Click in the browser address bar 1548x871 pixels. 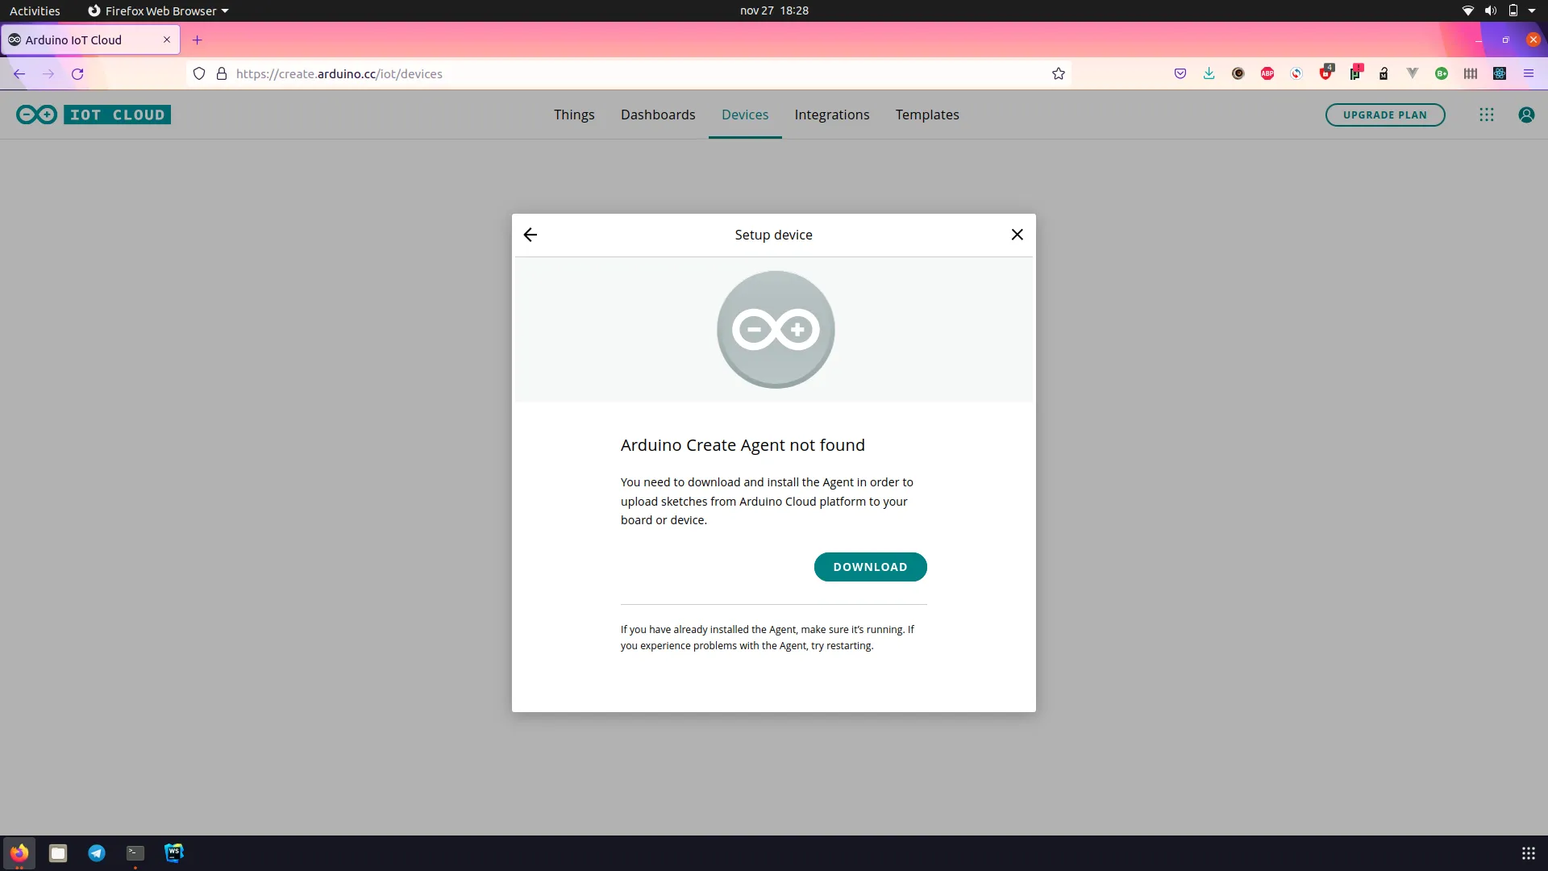coord(564,73)
